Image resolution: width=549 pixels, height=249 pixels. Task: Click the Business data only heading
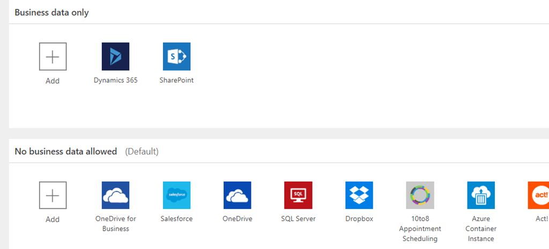click(52, 12)
